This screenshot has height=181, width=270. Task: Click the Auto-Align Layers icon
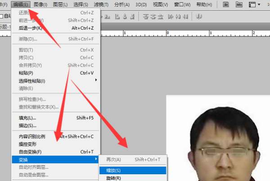[199, 17]
